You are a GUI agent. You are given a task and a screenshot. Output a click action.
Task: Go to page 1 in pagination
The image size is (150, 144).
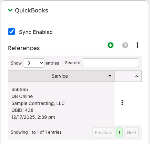(119, 132)
